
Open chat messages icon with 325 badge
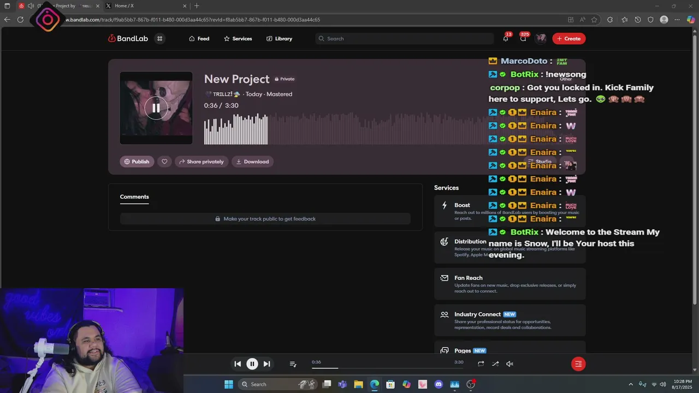click(x=523, y=38)
